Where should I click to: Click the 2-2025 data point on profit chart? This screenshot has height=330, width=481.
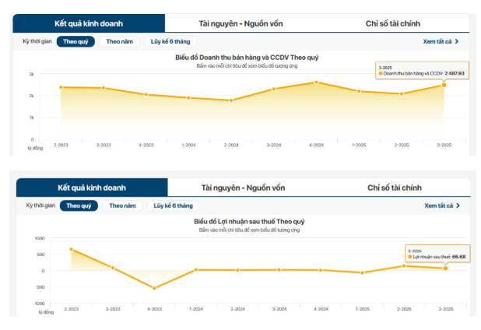click(404, 266)
